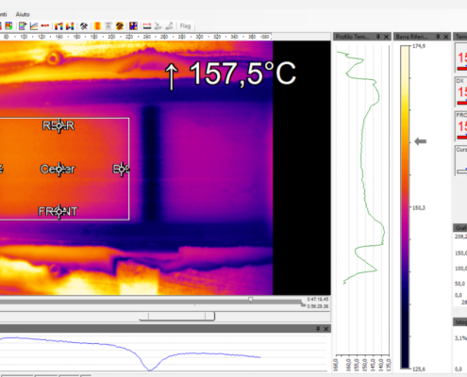Click the color reference bar gradient
The height and width of the screenshot is (377, 467).
pyautogui.click(x=405, y=207)
